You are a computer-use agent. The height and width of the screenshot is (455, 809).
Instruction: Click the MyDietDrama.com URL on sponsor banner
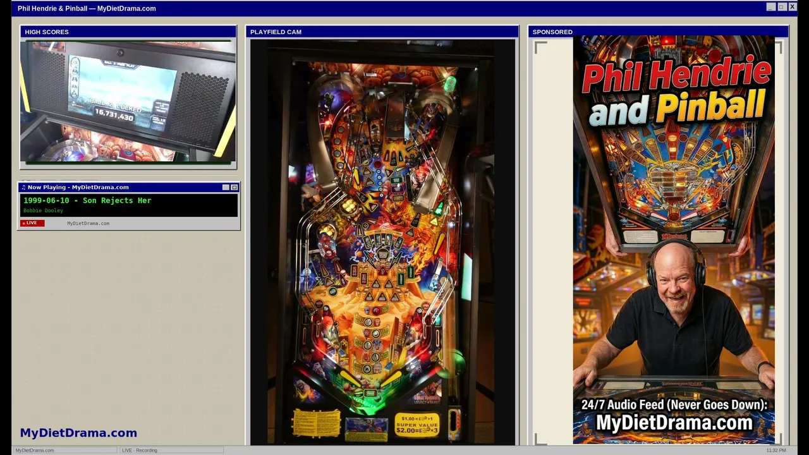pos(674,423)
